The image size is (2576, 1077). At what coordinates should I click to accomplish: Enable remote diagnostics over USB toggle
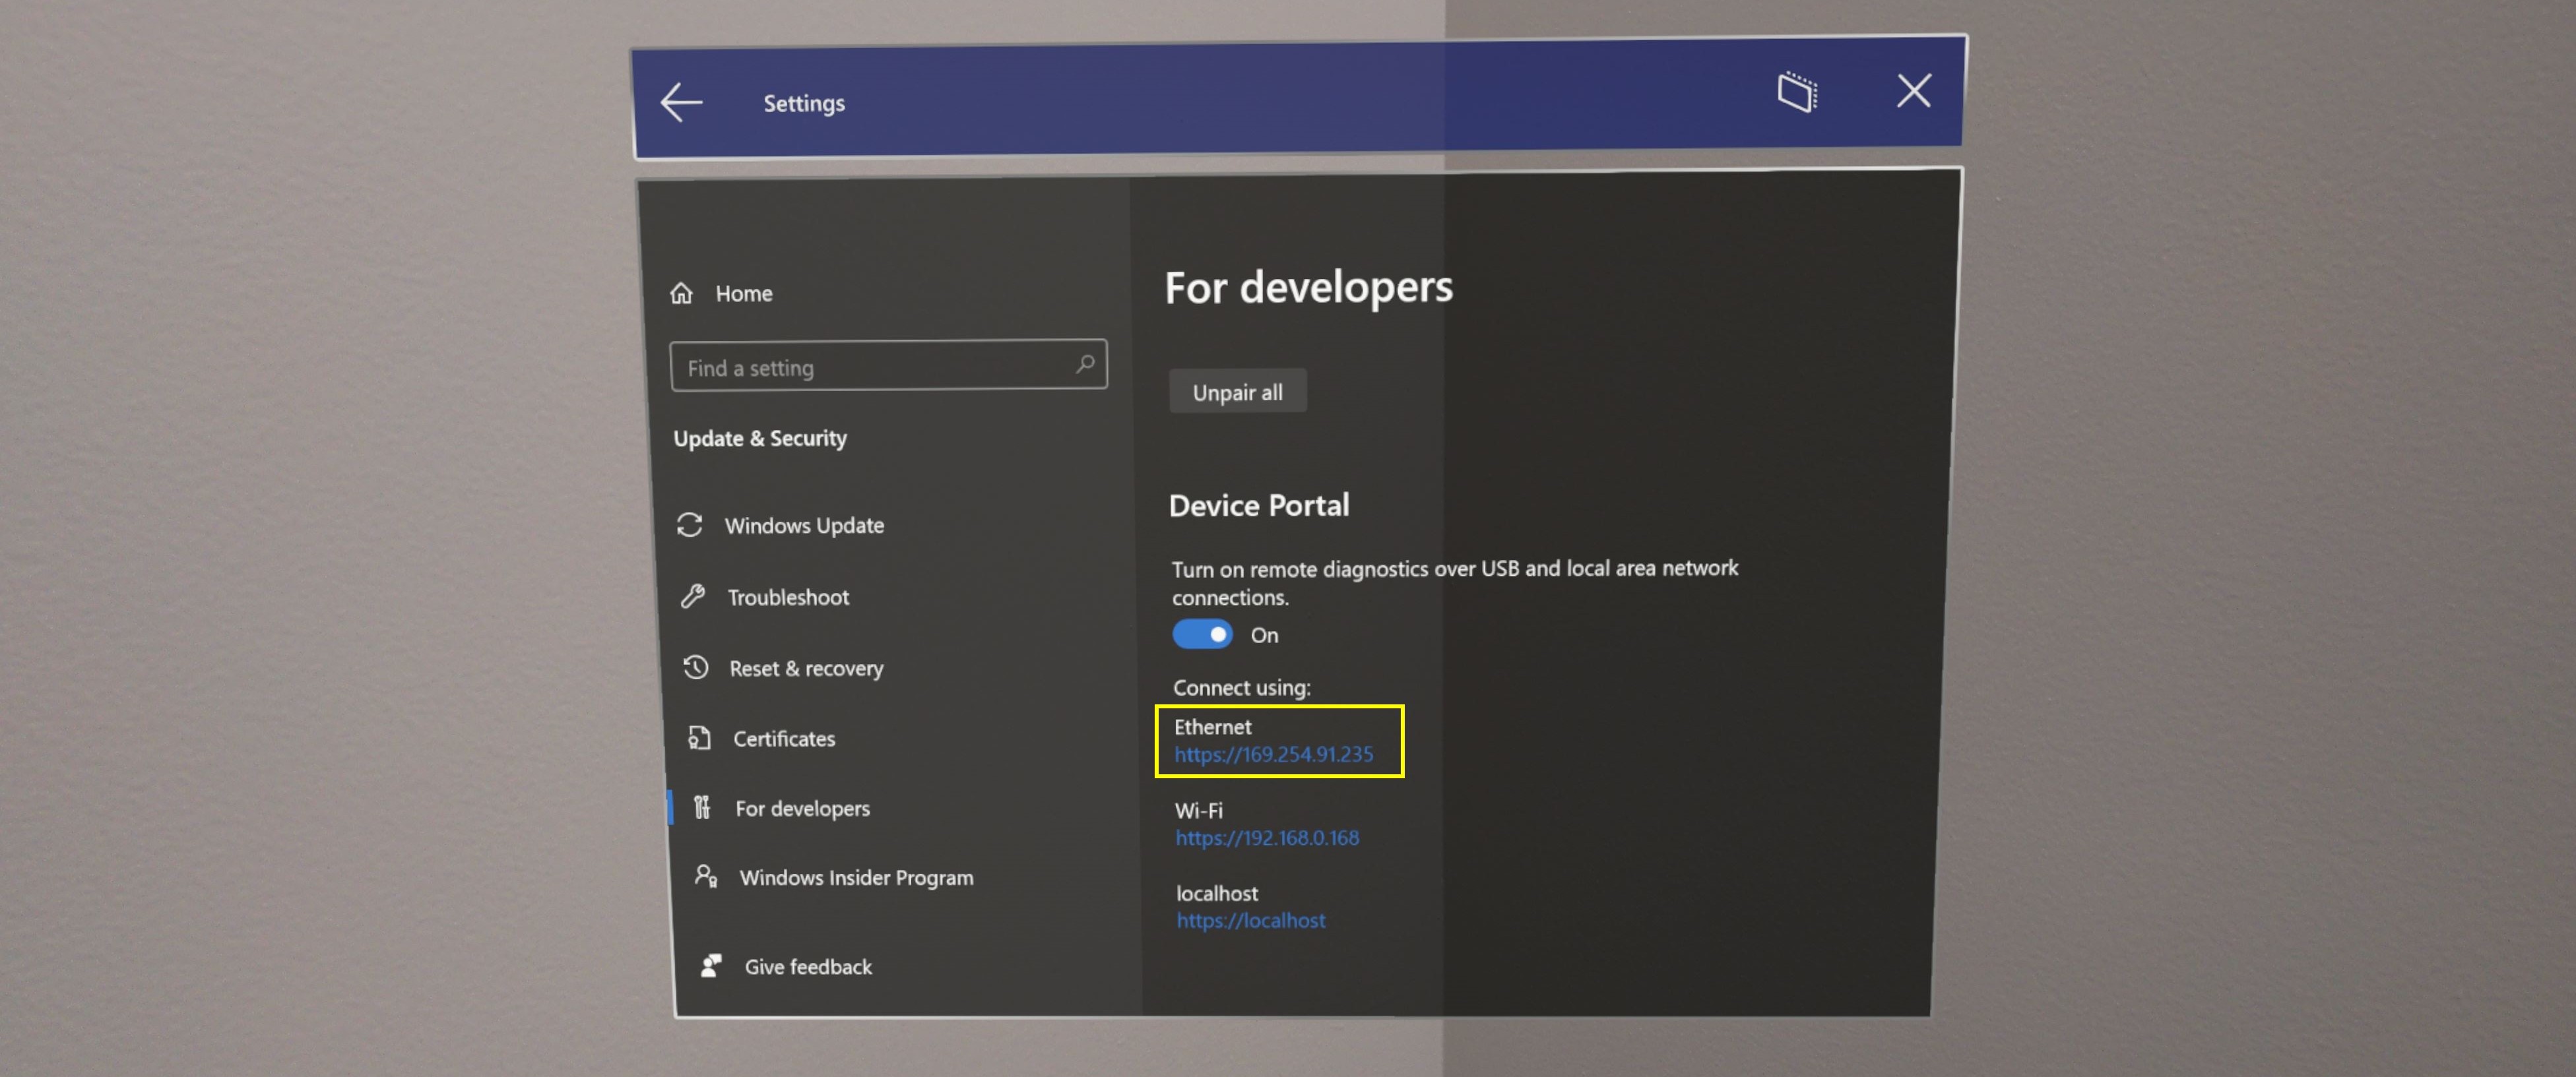click(1200, 635)
